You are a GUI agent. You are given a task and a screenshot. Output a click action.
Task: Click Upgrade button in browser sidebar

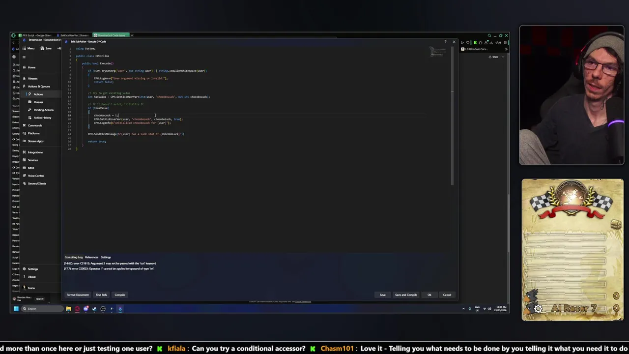[x=40, y=299]
